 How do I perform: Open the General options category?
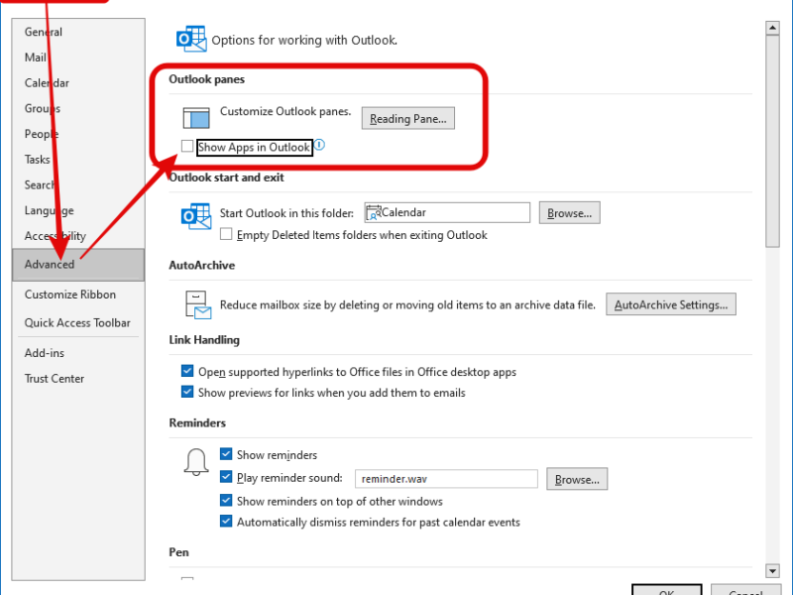point(78,32)
